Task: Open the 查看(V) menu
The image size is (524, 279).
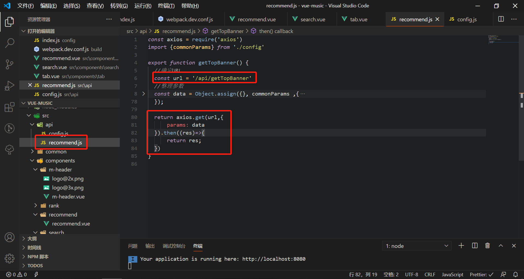Action: 95,6
